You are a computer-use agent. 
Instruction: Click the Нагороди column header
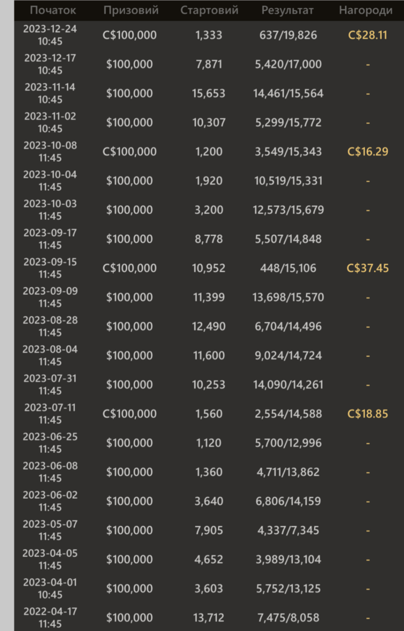click(366, 10)
